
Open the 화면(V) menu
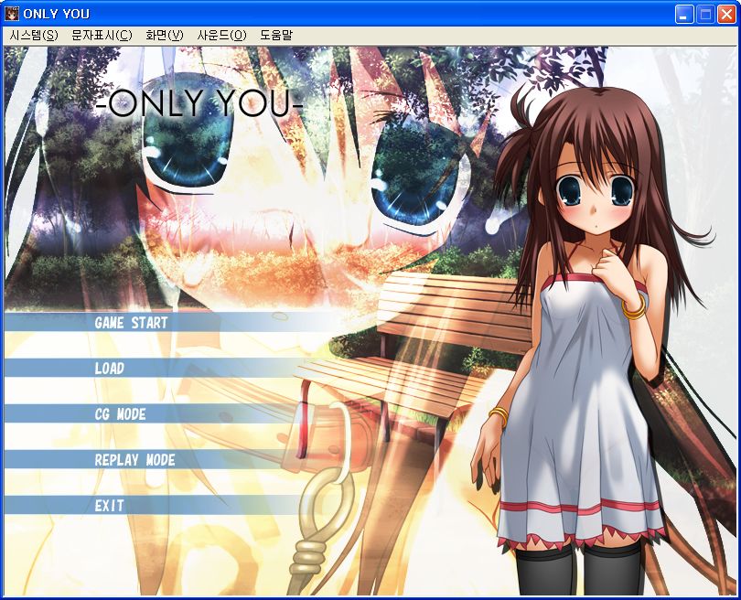[164, 36]
